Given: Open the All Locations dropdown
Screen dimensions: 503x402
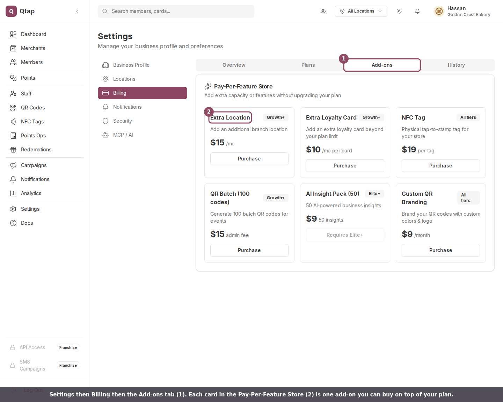Looking at the screenshot, I should (361, 11).
